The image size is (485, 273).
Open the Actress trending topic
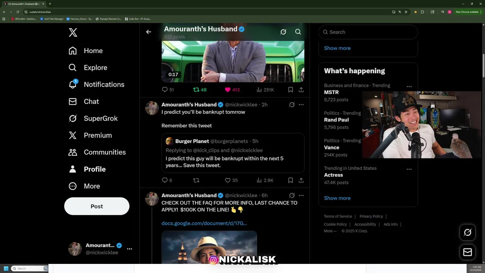pyautogui.click(x=333, y=175)
